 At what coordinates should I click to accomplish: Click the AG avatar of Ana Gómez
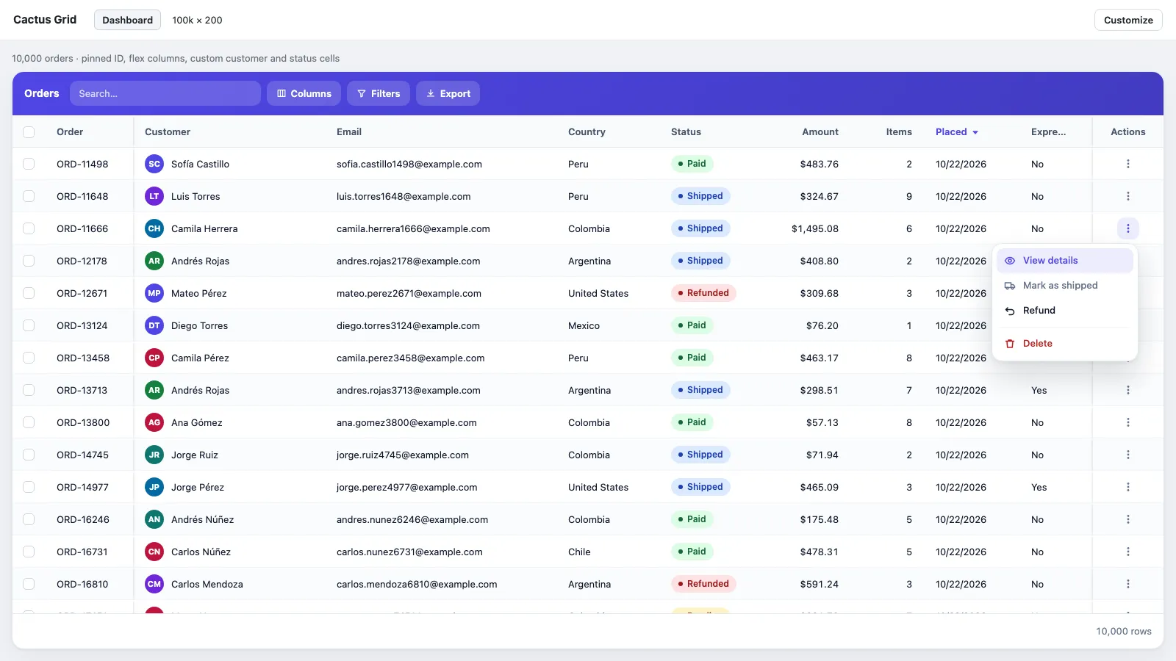[154, 422]
